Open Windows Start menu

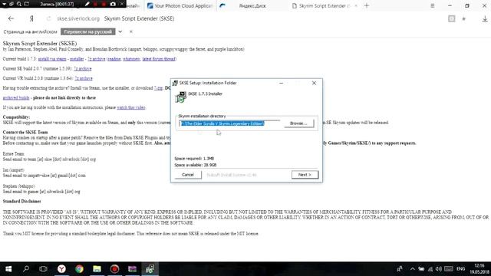point(8,269)
